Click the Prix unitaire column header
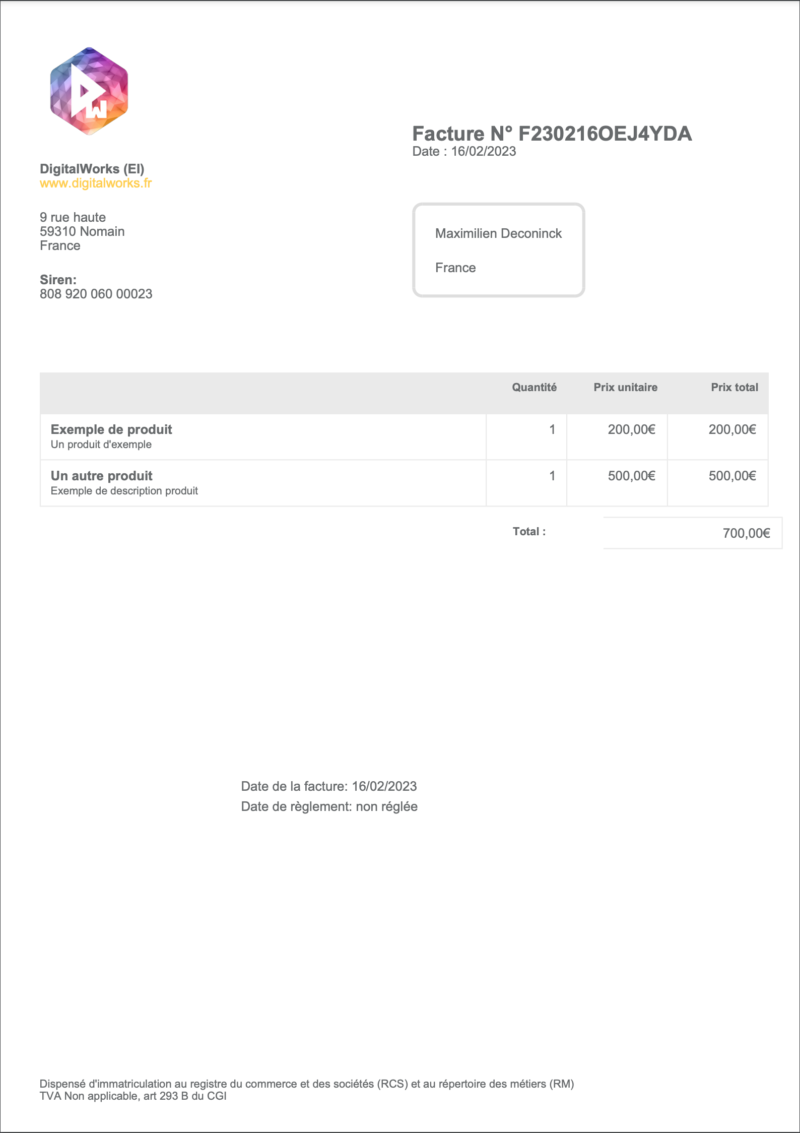800x1133 pixels. (x=625, y=387)
